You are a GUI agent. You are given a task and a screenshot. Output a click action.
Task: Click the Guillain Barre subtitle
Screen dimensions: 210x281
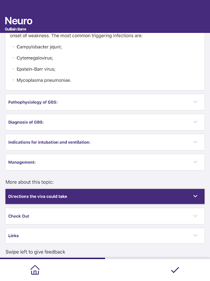(15, 29)
